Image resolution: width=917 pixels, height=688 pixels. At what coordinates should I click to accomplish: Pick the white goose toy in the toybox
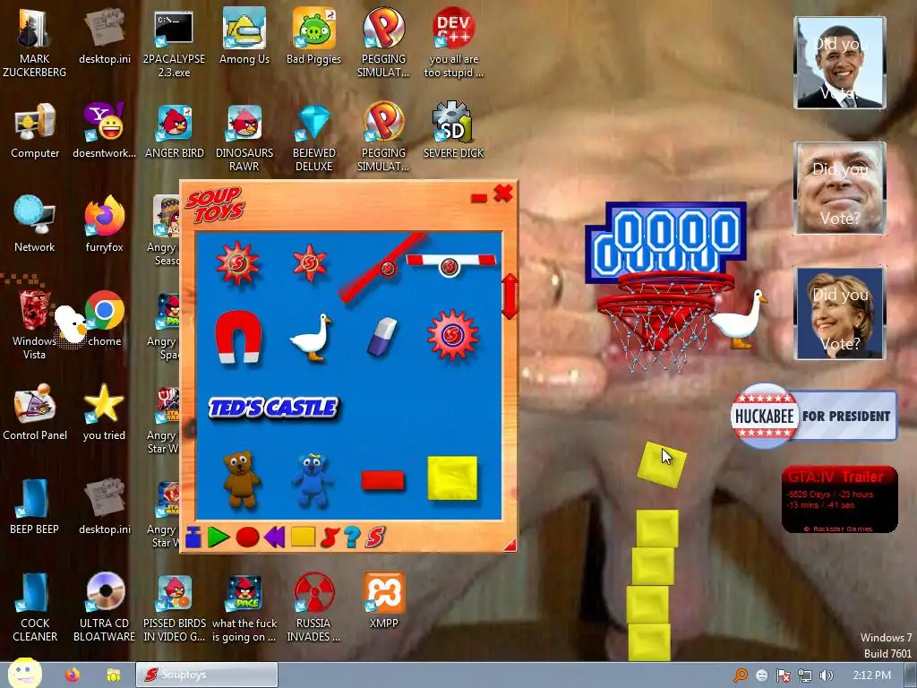coord(311,337)
